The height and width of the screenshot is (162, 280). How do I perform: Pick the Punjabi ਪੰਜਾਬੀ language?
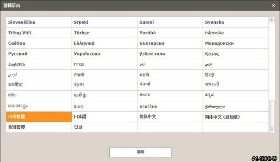click(x=170, y=85)
